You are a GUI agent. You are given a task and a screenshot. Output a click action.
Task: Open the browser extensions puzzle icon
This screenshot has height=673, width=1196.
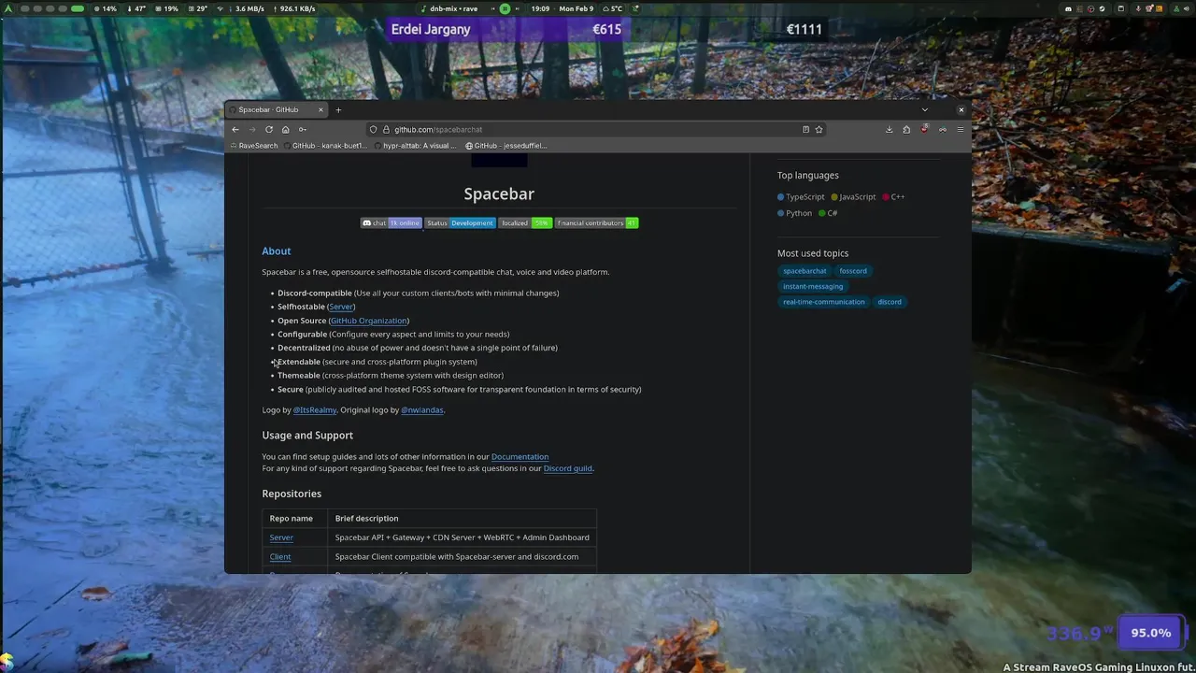pyautogui.click(x=906, y=130)
